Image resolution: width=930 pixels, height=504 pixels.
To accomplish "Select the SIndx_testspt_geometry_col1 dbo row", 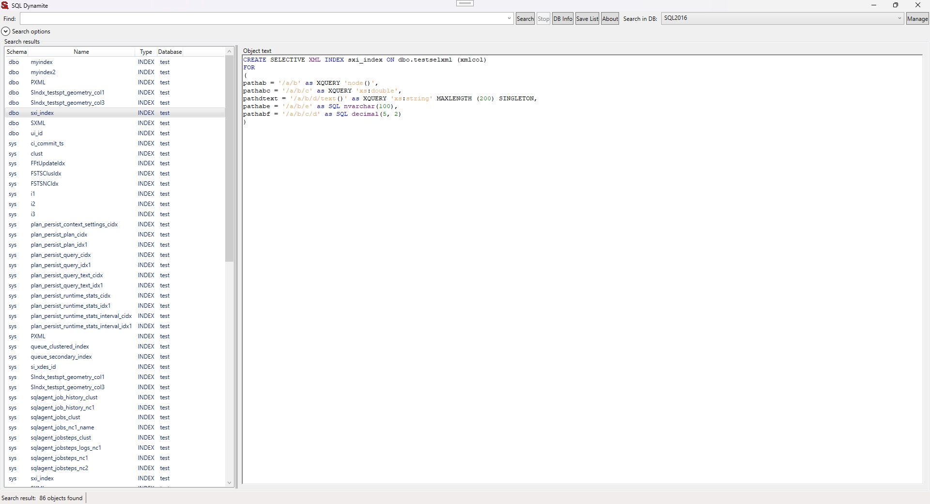I will pos(67,93).
